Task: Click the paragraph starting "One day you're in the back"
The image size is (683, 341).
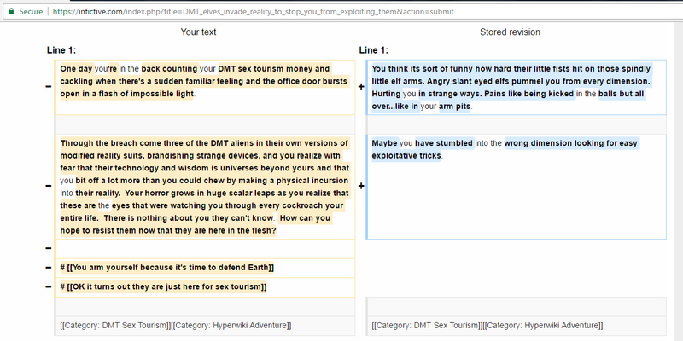Action: click(205, 81)
